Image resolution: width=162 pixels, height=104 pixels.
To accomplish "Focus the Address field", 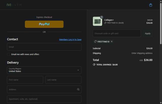I will [44, 89].
